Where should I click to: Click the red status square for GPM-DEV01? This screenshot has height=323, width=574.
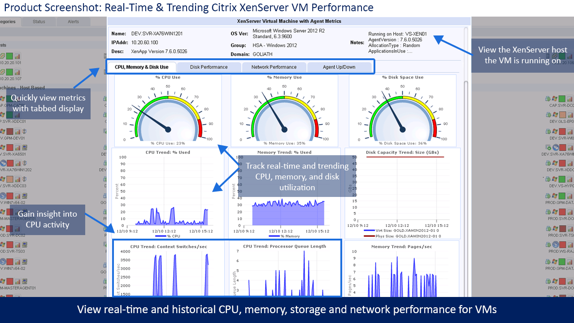click(10, 131)
